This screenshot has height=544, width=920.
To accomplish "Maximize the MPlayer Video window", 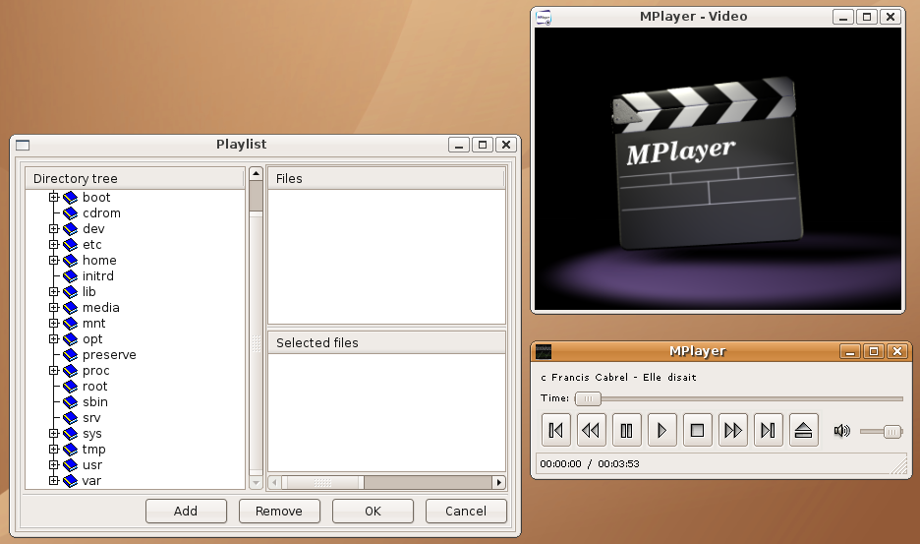I will coord(867,17).
